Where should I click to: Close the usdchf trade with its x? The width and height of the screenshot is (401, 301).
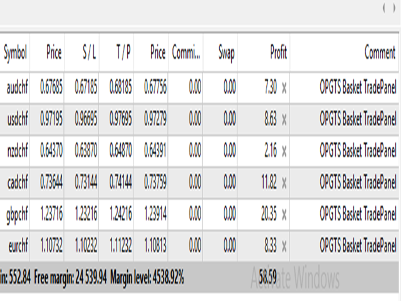284,120
